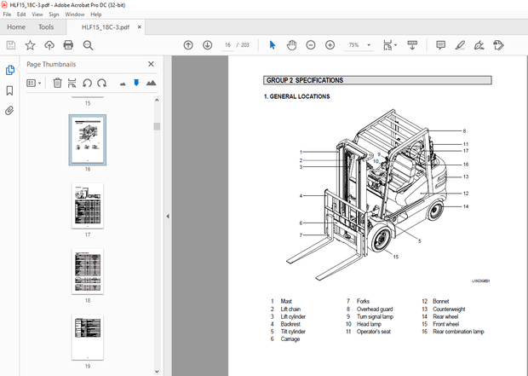528x376 pixels.
Task: Click thumbnail panel scroll down arrow
Action: tap(157, 372)
